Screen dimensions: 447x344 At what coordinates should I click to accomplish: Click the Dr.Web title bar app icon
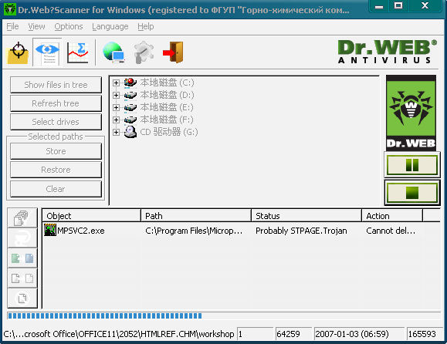coord(10,10)
